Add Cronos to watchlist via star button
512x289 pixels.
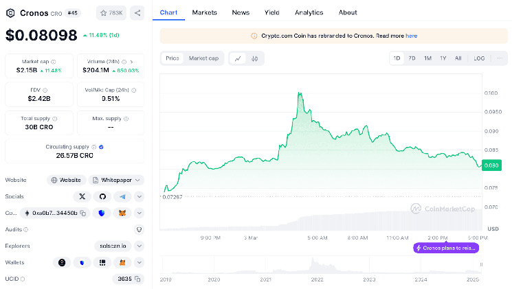[111, 13]
